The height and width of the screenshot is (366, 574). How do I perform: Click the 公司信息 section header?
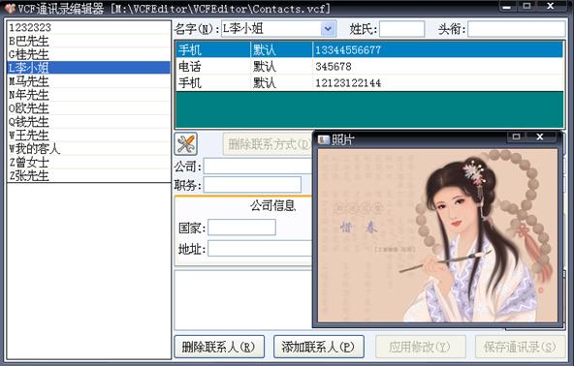(272, 205)
